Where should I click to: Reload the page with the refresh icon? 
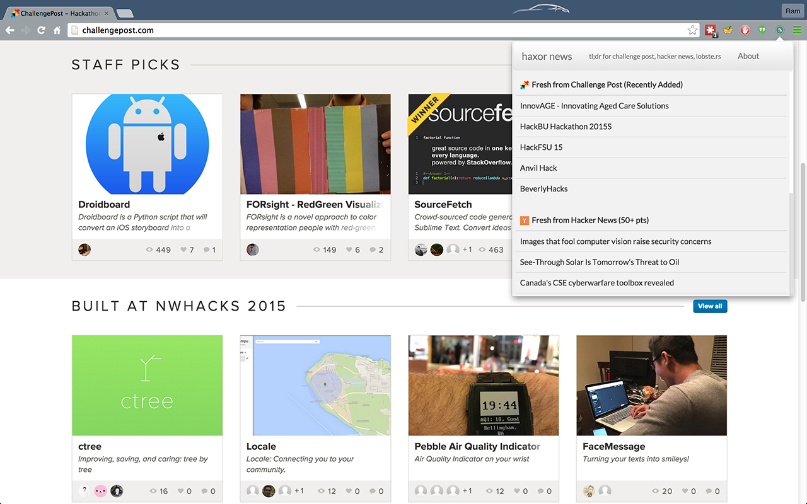[x=42, y=30]
